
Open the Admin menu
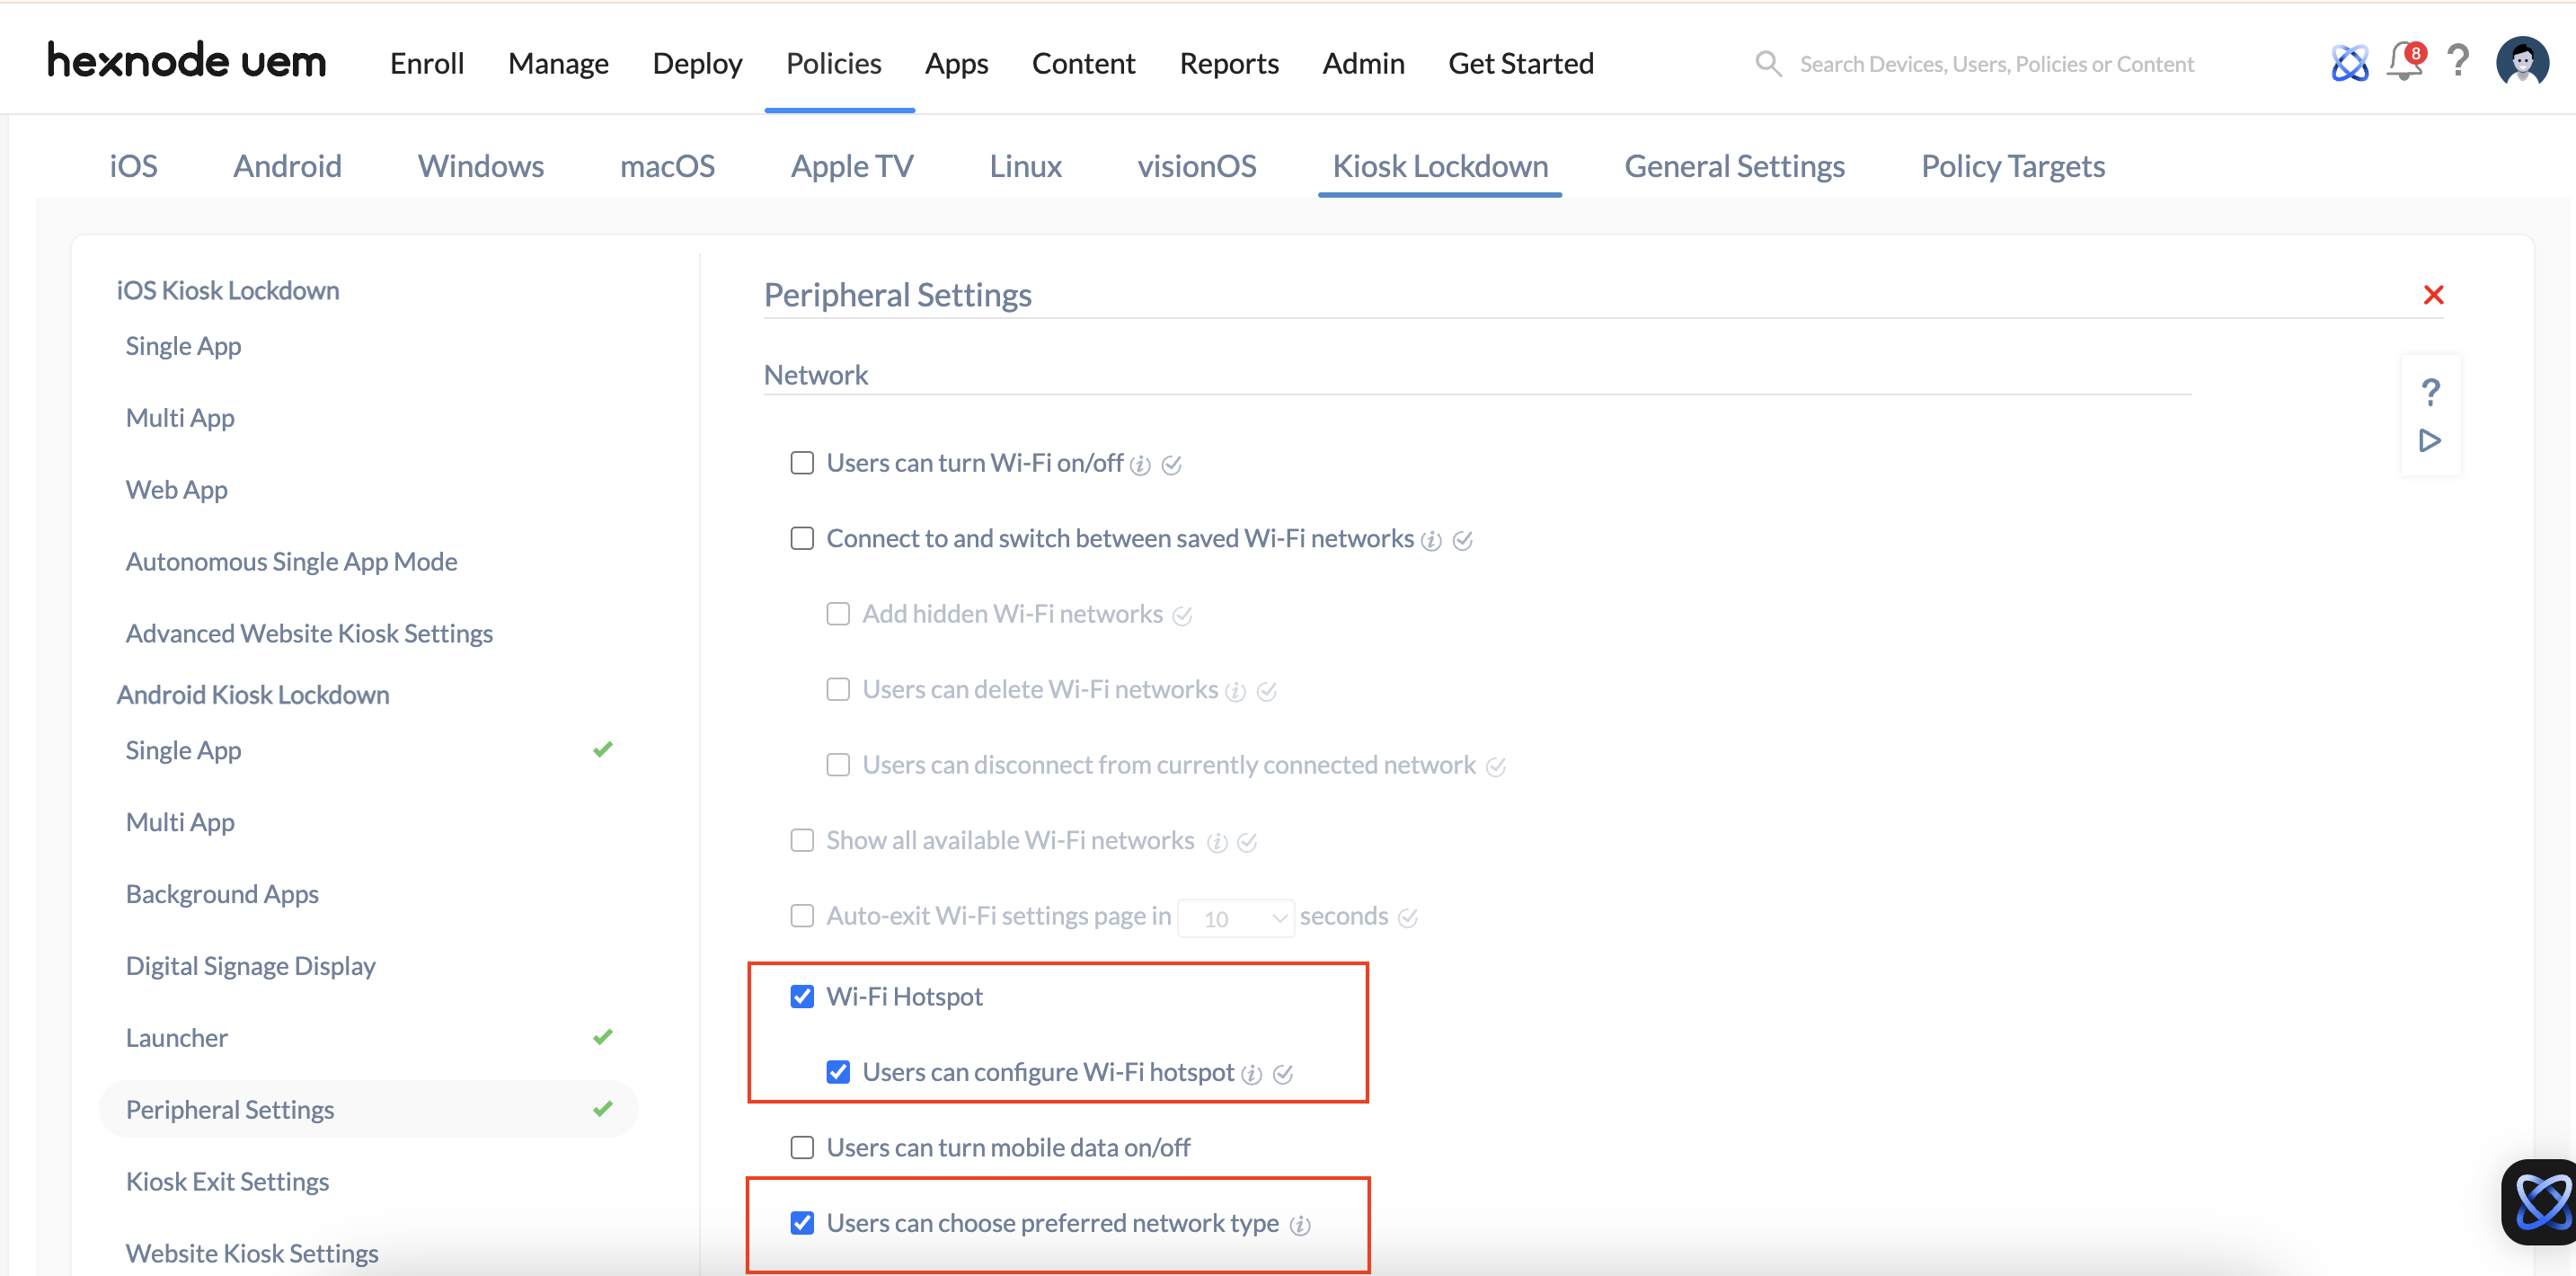click(1363, 64)
